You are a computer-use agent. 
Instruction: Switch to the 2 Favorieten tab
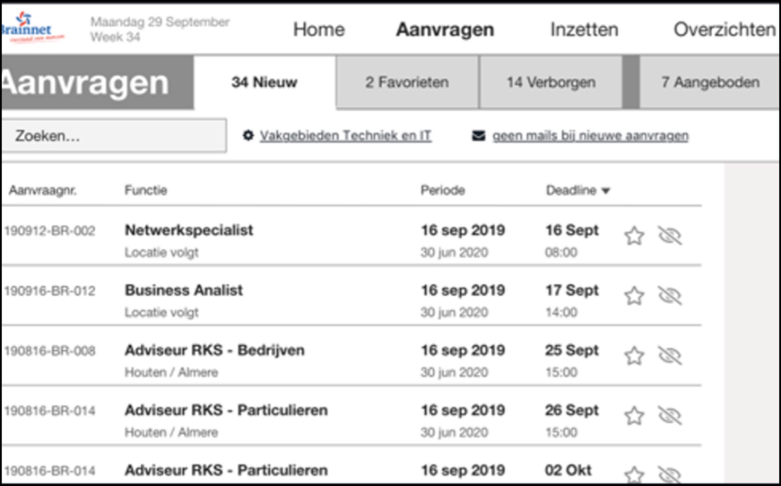click(407, 82)
